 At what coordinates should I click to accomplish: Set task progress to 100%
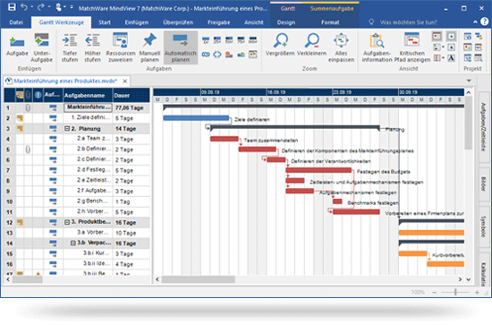253,40
